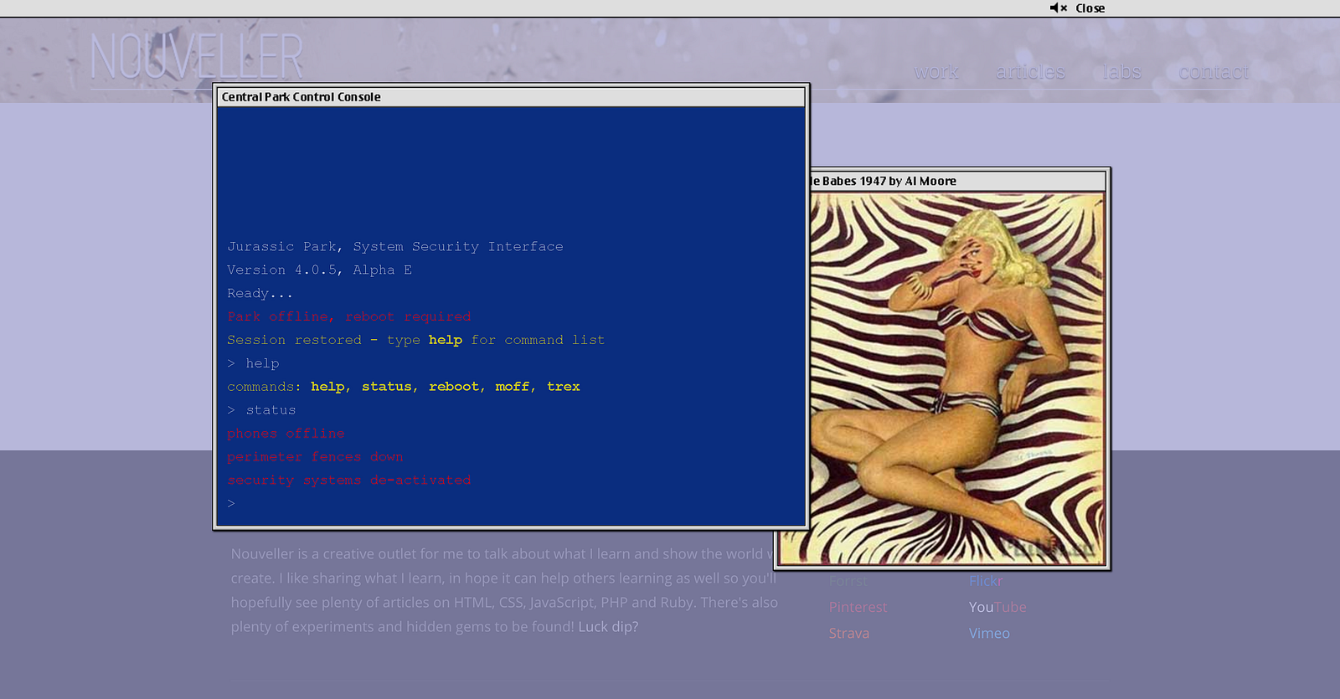Image resolution: width=1340 pixels, height=699 pixels.
Task: Focus the console command prompt line
Action: [x=511, y=503]
